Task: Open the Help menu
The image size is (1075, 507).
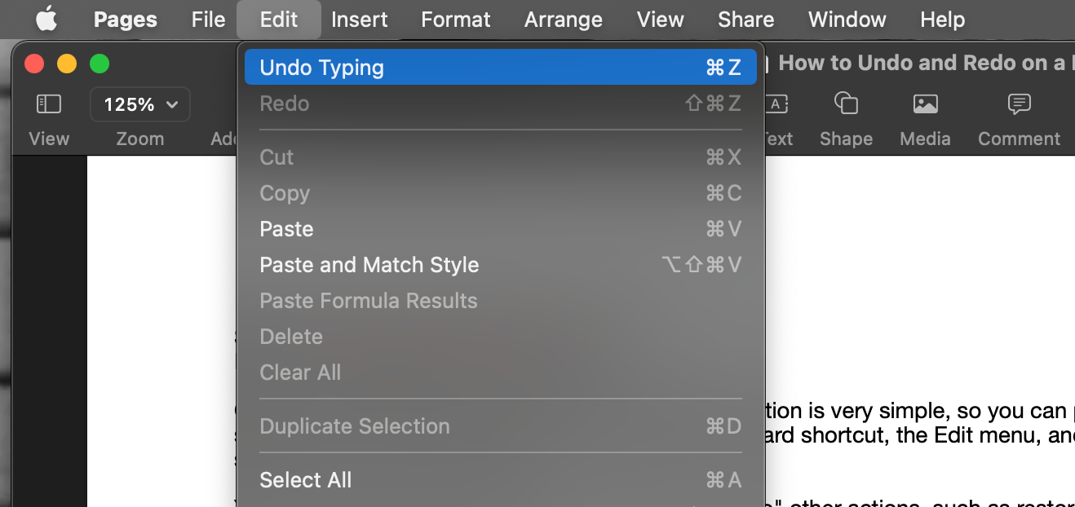Action: 942,19
